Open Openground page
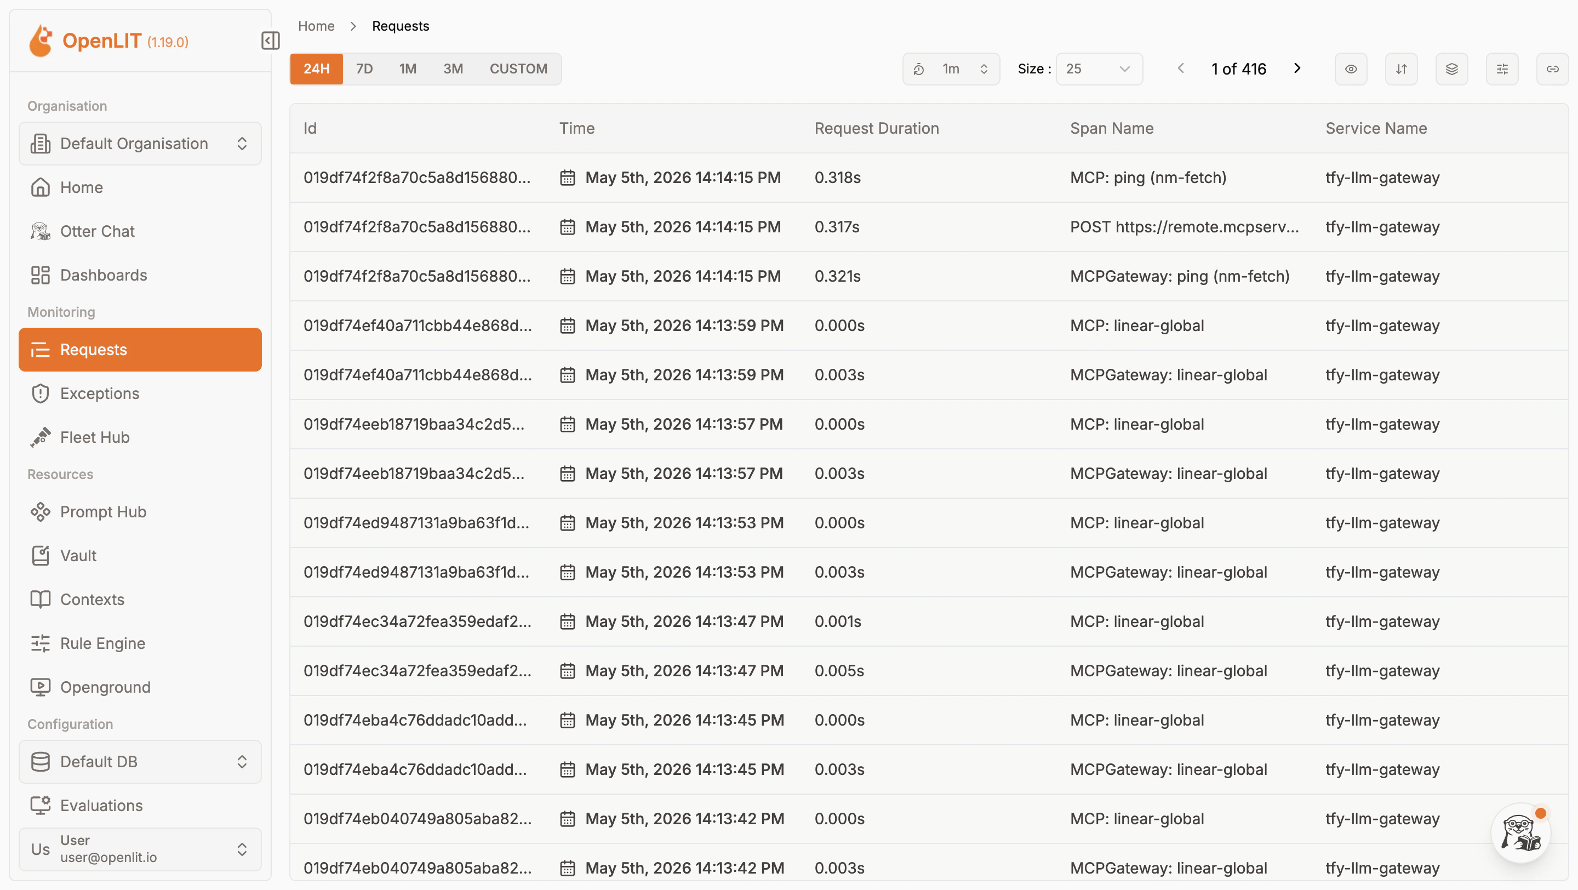This screenshot has height=890, width=1578. pyautogui.click(x=140, y=687)
